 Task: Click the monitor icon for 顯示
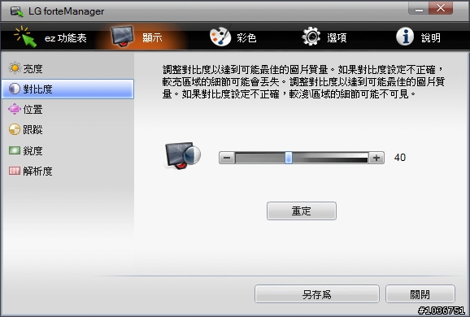(122, 36)
